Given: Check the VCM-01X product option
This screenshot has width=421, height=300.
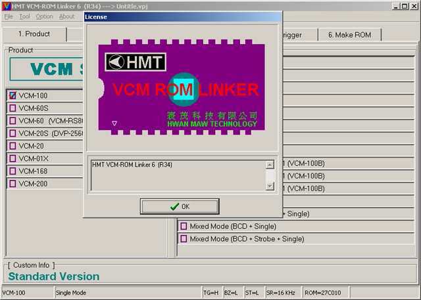Looking at the screenshot, I should click(12, 158).
